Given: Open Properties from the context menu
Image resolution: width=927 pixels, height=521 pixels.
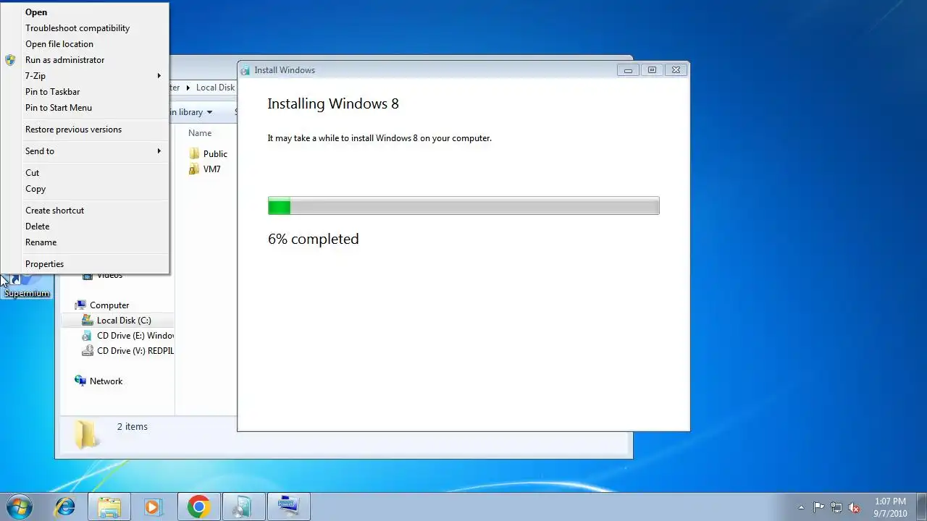Looking at the screenshot, I should point(85,264).
